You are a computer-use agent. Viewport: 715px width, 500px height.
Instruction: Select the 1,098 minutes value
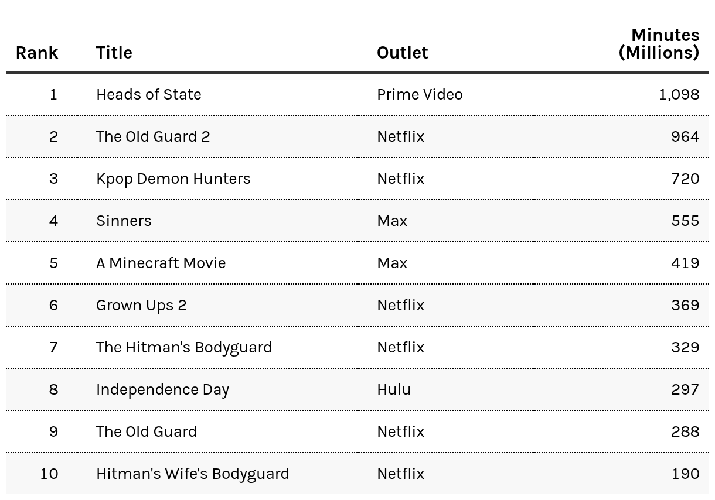click(x=679, y=94)
